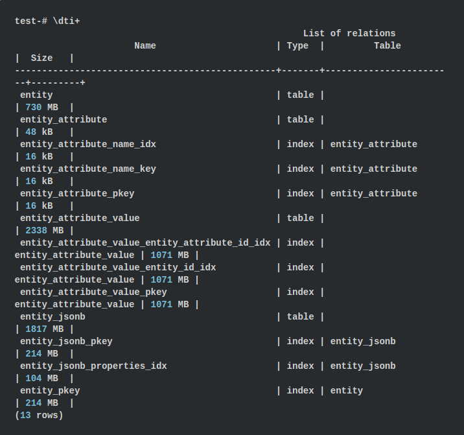Click the Table column header
The height and width of the screenshot is (435, 464).
387,46
